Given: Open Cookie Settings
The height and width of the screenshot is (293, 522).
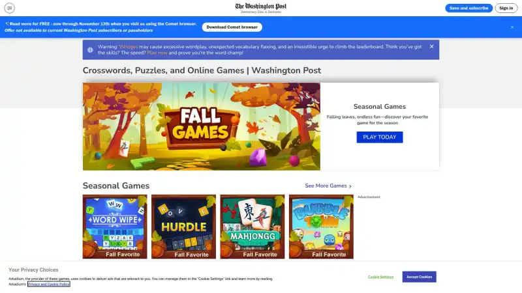Looking at the screenshot, I should pyautogui.click(x=380, y=277).
